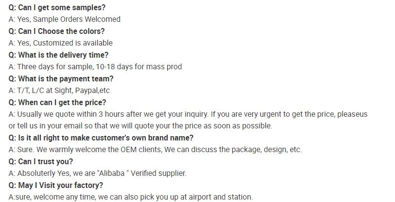
Task: Click the line beginning 'or tell us in your email'
Action: (x=140, y=126)
